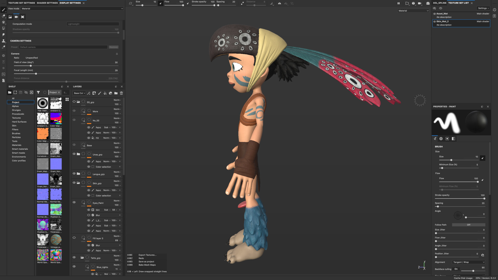Image resolution: width=498 pixels, height=280 pixels.
Task: Adjust the Field of view slider
Action: (31, 66)
